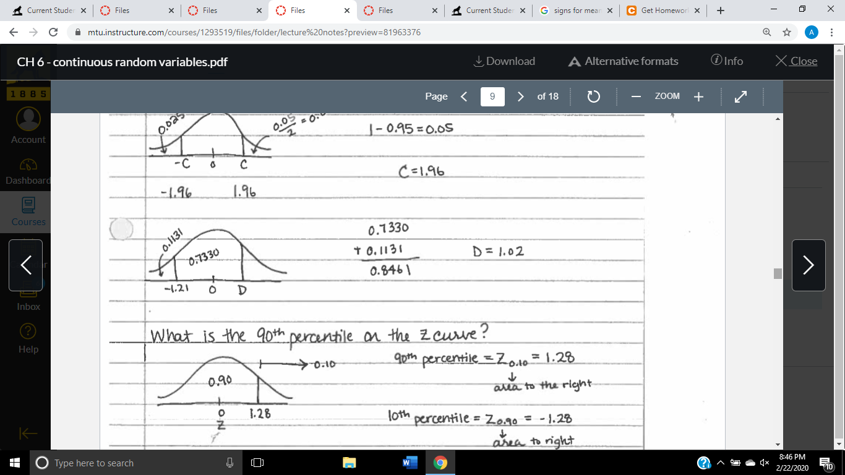The width and height of the screenshot is (845, 475).
Task: Go to next PDF page arrow
Action: tap(521, 96)
